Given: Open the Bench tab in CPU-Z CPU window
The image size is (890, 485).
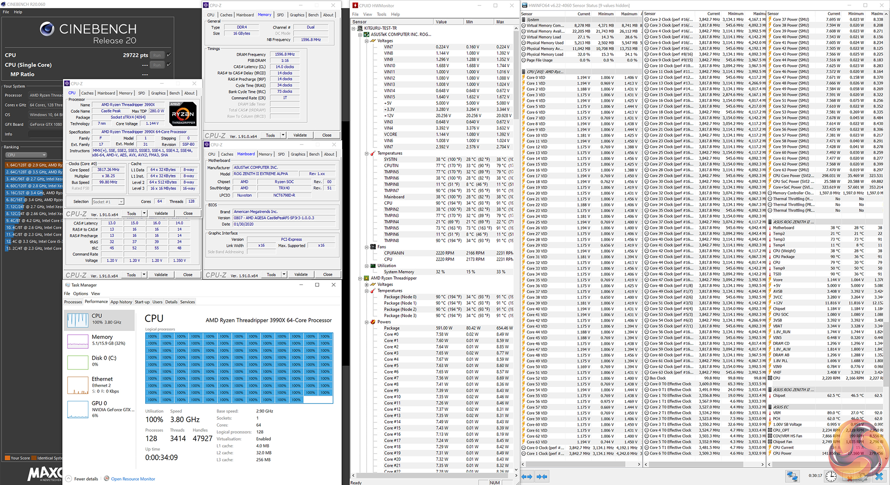Looking at the screenshot, I should pos(174,93).
